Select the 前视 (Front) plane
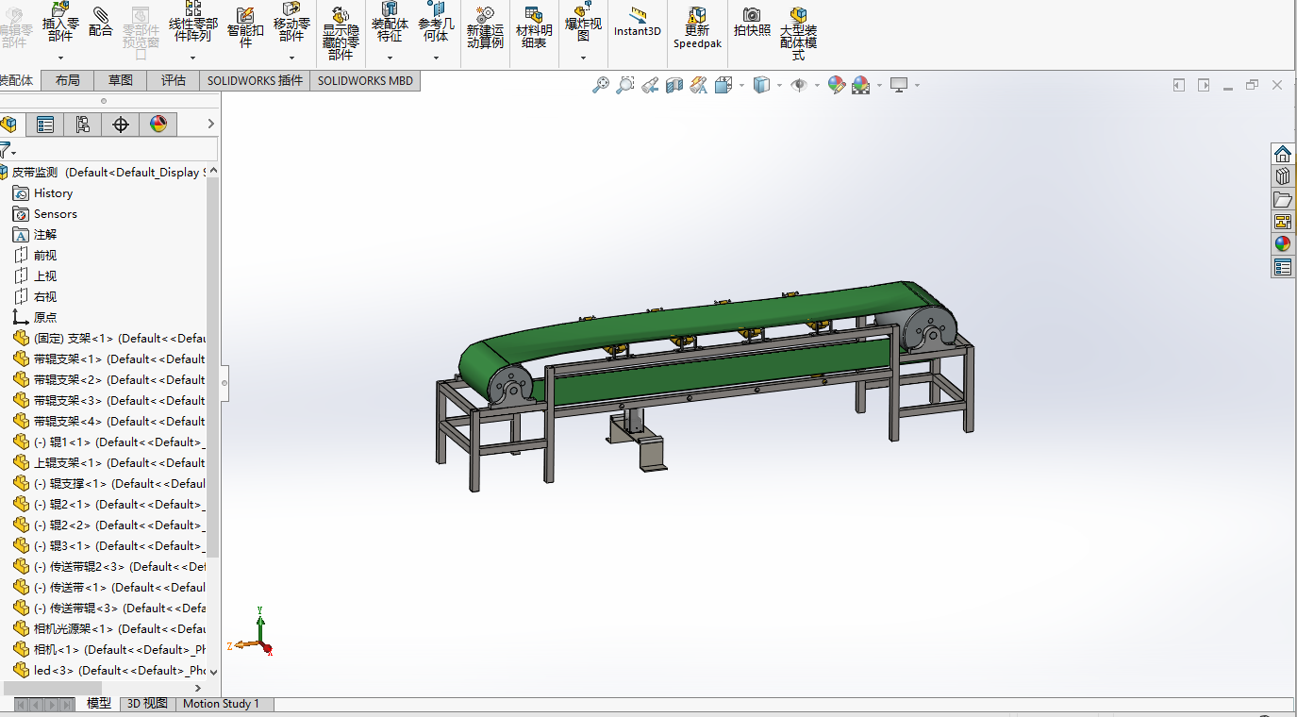Viewport: 1297px width, 717px height. (45, 256)
